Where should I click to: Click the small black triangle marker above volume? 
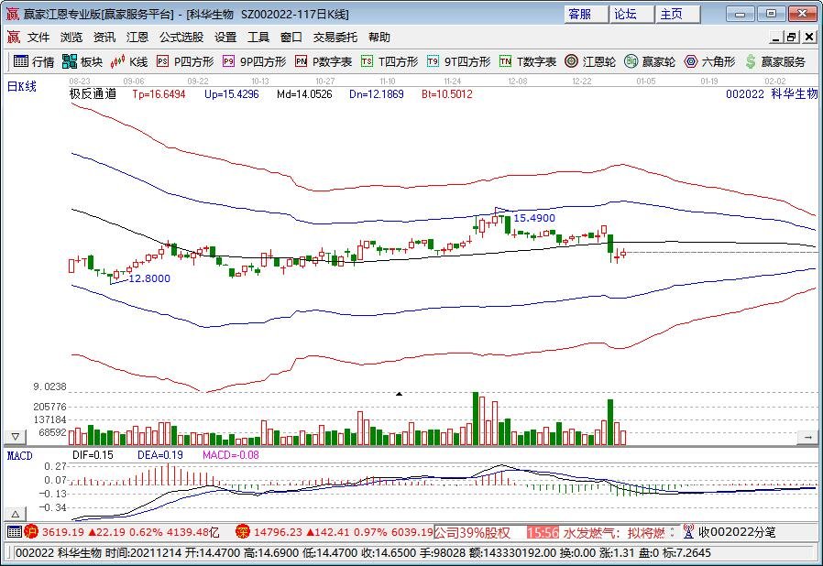point(399,394)
